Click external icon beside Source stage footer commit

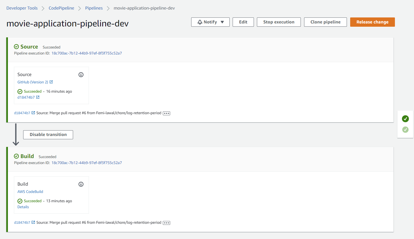click(x=33, y=113)
